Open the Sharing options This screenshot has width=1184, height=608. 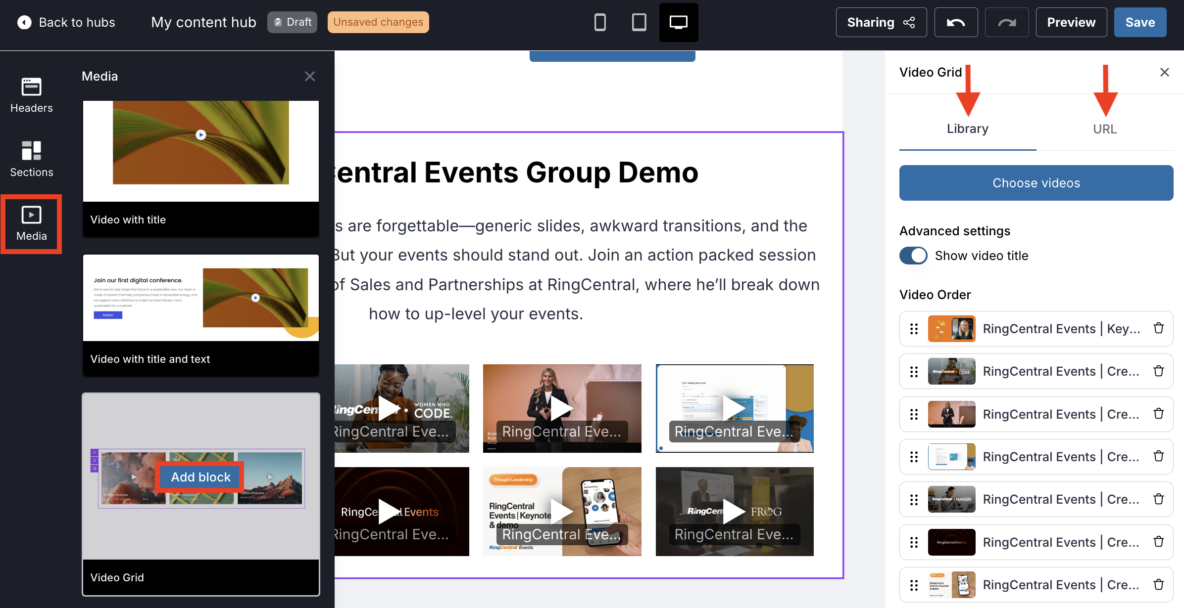tap(881, 22)
